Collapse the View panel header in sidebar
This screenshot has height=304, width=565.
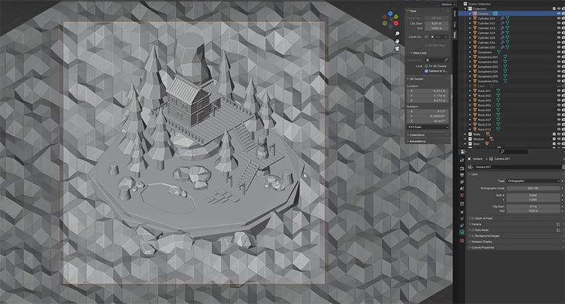[x=412, y=11]
